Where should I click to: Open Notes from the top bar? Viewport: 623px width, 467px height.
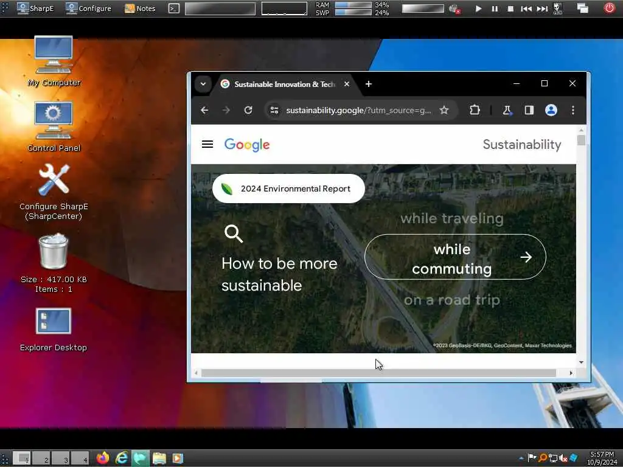click(x=140, y=9)
